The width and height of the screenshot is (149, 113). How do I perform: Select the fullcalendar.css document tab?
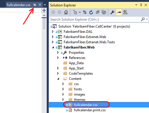pyautogui.click(x=19, y=5)
